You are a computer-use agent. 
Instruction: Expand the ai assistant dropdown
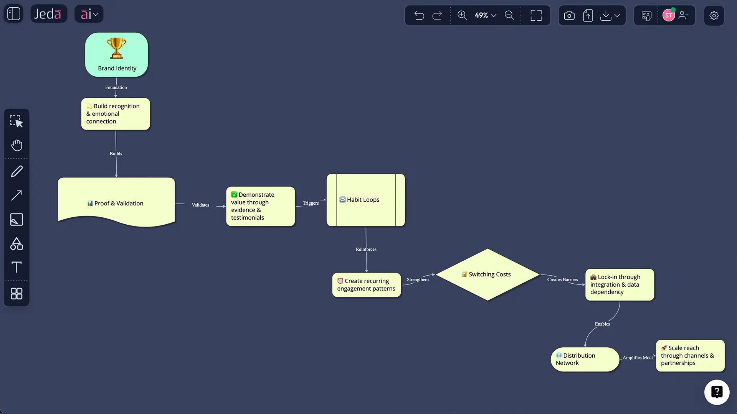89,14
